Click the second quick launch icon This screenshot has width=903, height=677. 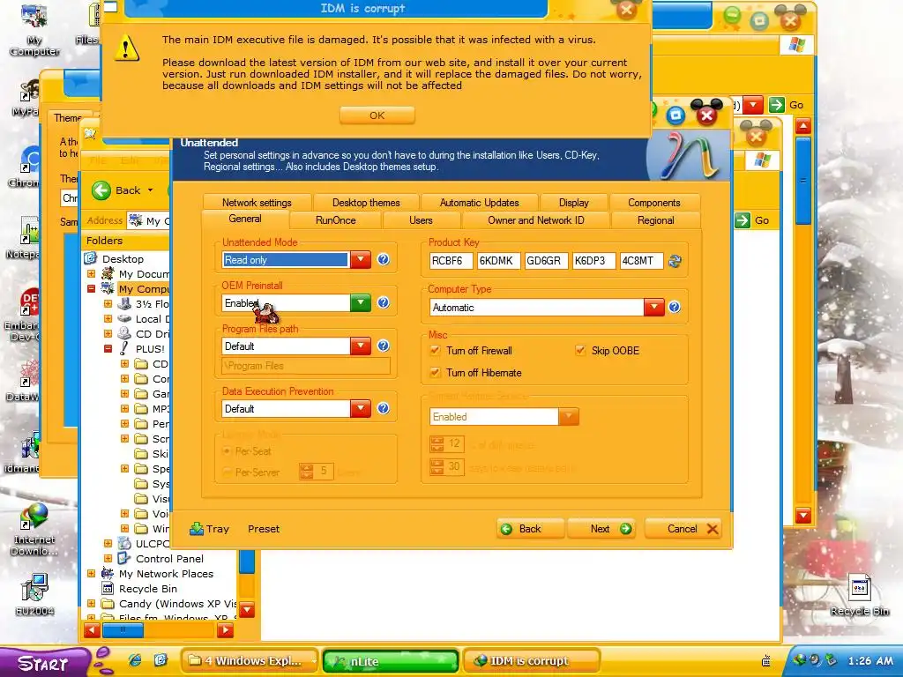(160, 660)
